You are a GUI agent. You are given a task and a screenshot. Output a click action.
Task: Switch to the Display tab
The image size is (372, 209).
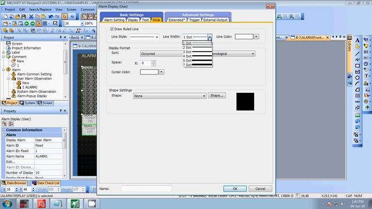(133, 20)
